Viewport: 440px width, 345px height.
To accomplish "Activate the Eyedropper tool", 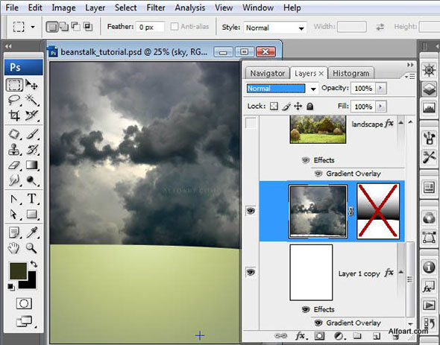I will (x=32, y=232).
